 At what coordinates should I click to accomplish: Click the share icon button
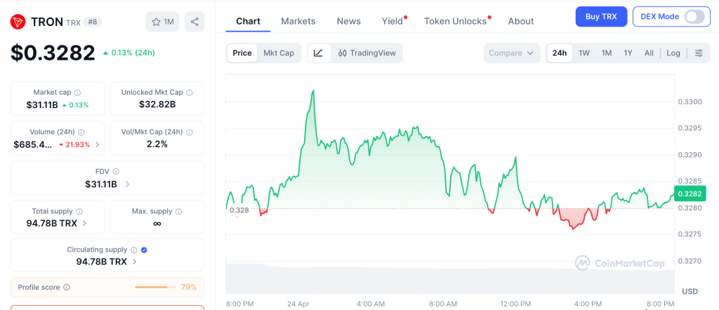click(x=194, y=22)
